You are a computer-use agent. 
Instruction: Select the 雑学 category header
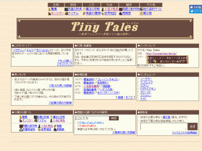coord(129,5)
